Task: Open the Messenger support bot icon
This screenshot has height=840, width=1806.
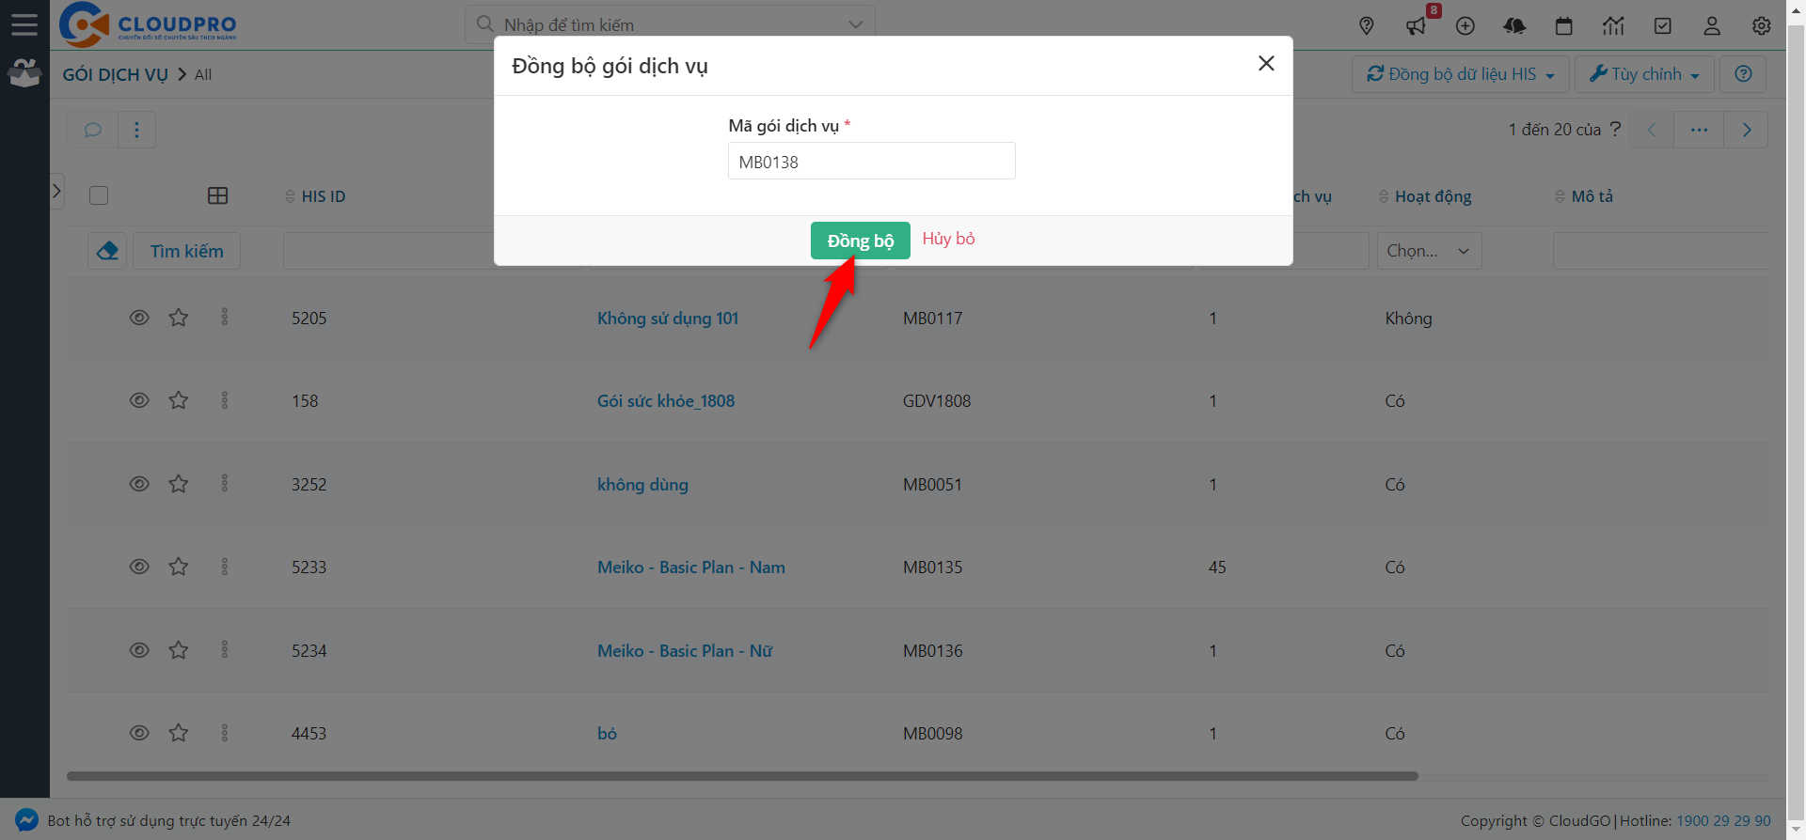Action: pos(27,820)
